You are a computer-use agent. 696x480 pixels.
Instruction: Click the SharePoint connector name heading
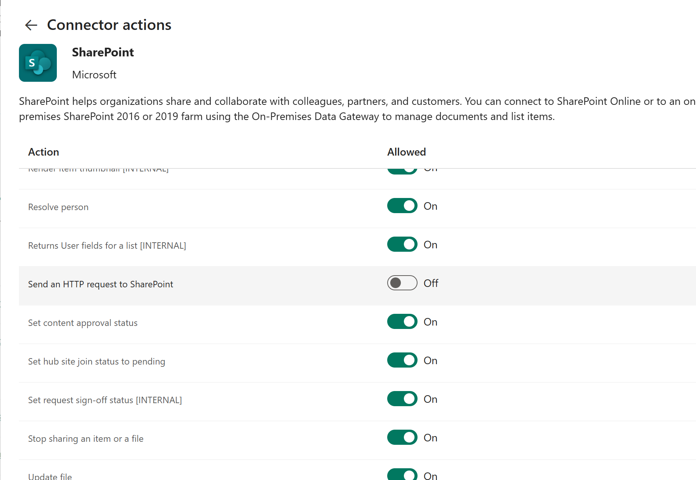103,52
